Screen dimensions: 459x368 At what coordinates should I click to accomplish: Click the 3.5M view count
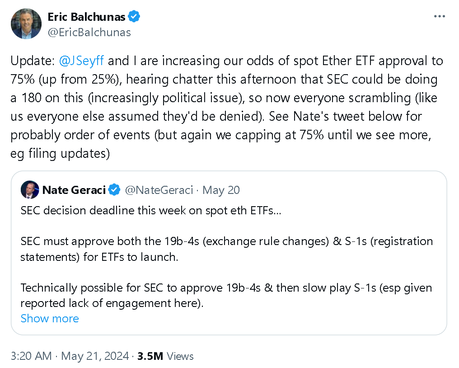(150, 356)
